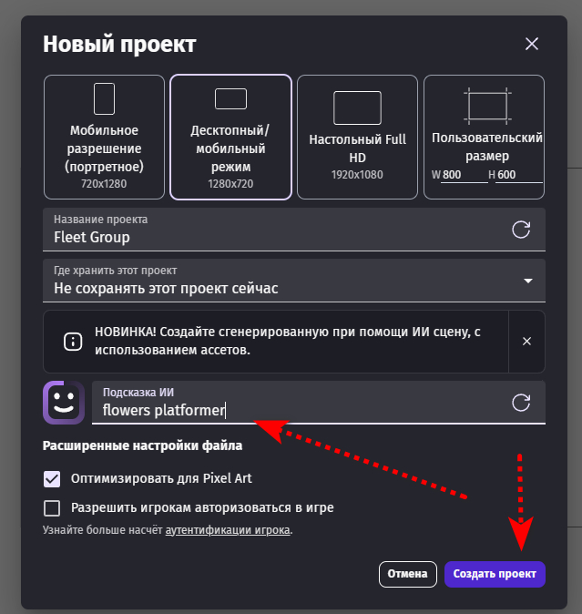Toggle the Optimize for Pixel Art checkbox
Screen dimensions: 582x614
pos(52,478)
